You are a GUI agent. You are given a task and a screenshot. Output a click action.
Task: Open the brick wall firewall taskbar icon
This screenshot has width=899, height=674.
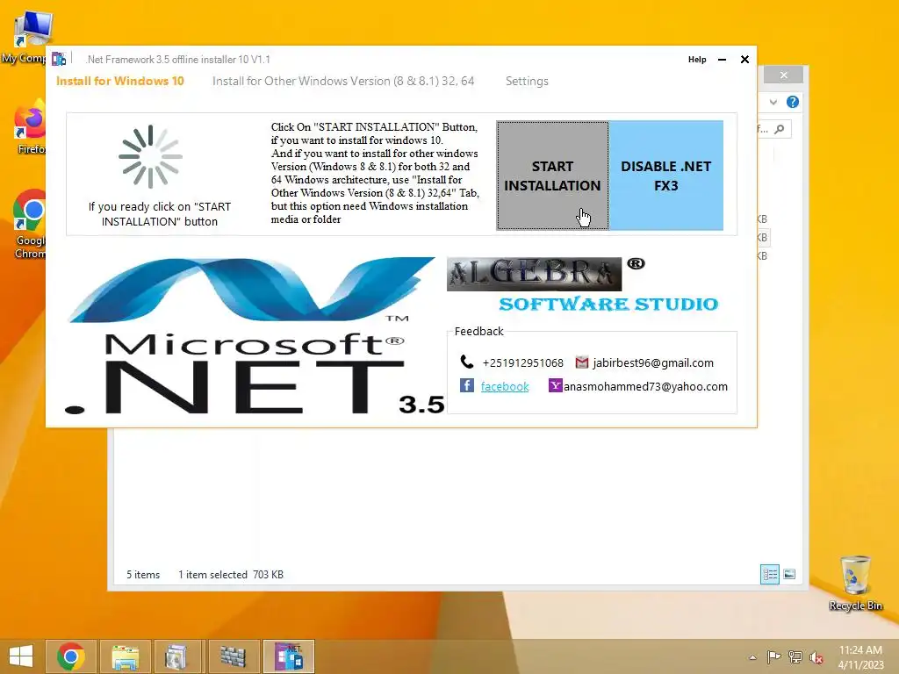[233, 656]
